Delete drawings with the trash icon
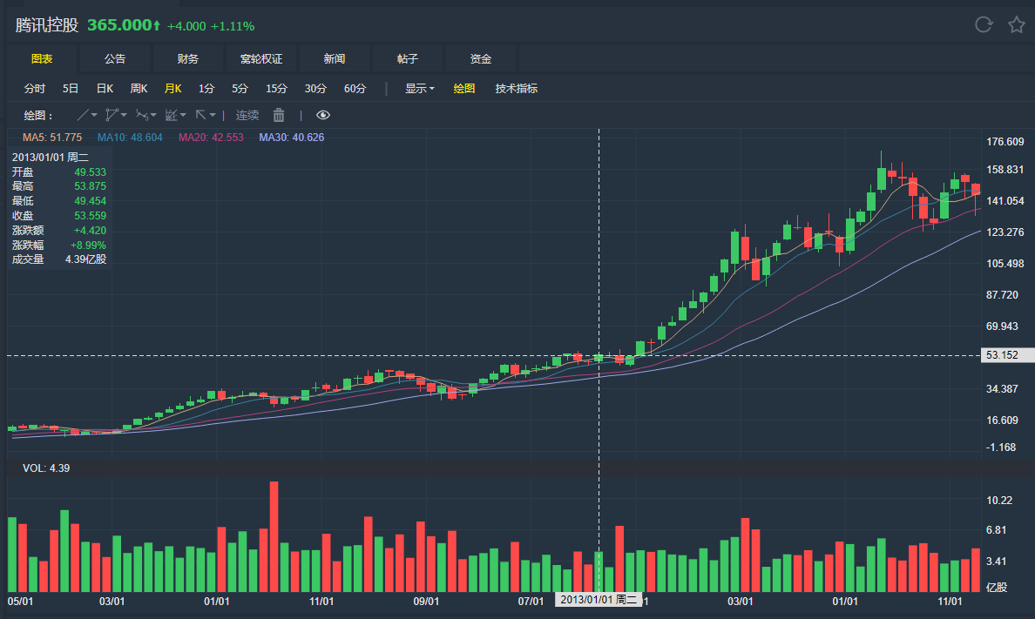The height and width of the screenshot is (619, 1035). [279, 115]
